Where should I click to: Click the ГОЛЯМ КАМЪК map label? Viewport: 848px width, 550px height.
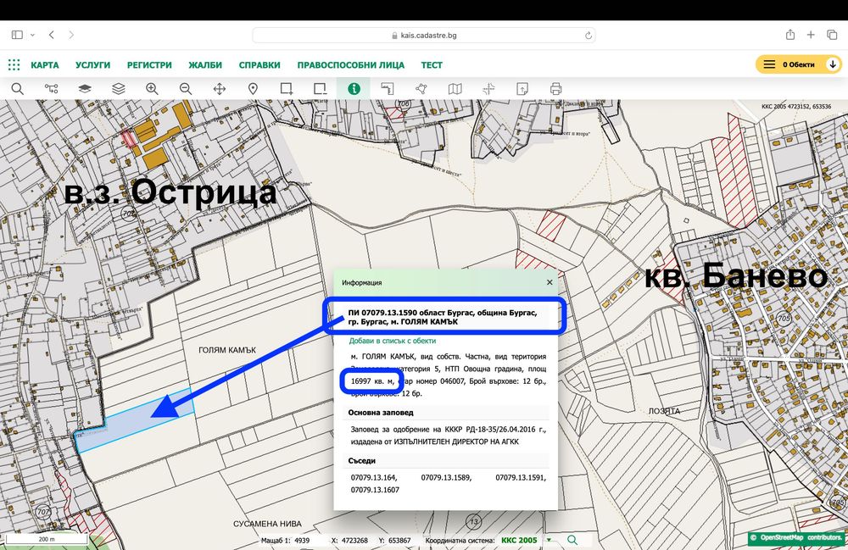227,350
